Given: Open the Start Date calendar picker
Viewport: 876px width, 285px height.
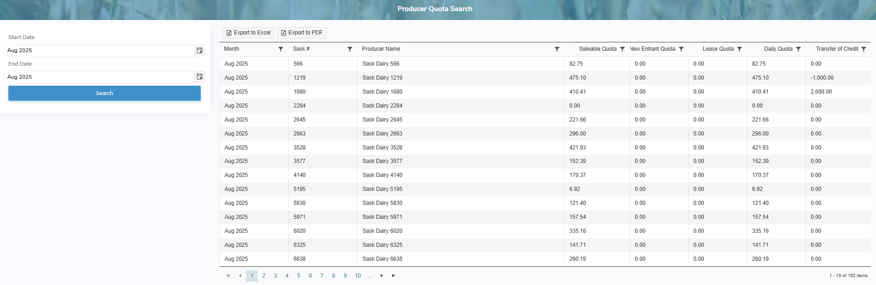Looking at the screenshot, I should (199, 50).
